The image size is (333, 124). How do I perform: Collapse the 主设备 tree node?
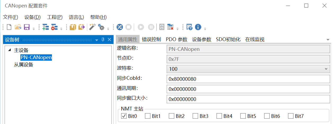pyautogui.click(x=10, y=50)
